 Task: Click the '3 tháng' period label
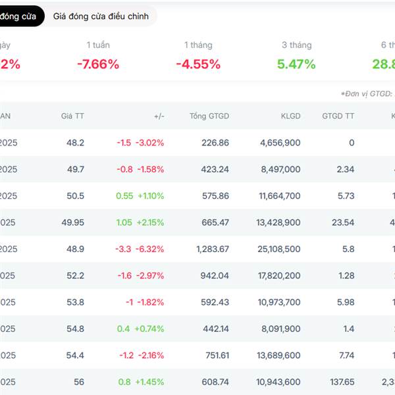pos(297,45)
